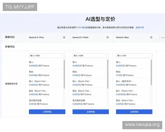Click the 0.0008元 input price
This screenshot has height=132, width=165.
pyautogui.click(x=33, y=66)
